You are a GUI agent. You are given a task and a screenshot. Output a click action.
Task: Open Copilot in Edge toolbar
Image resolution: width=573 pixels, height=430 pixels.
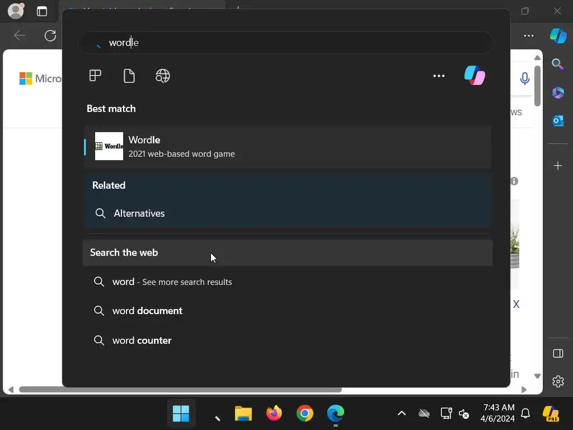tap(558, 35)
